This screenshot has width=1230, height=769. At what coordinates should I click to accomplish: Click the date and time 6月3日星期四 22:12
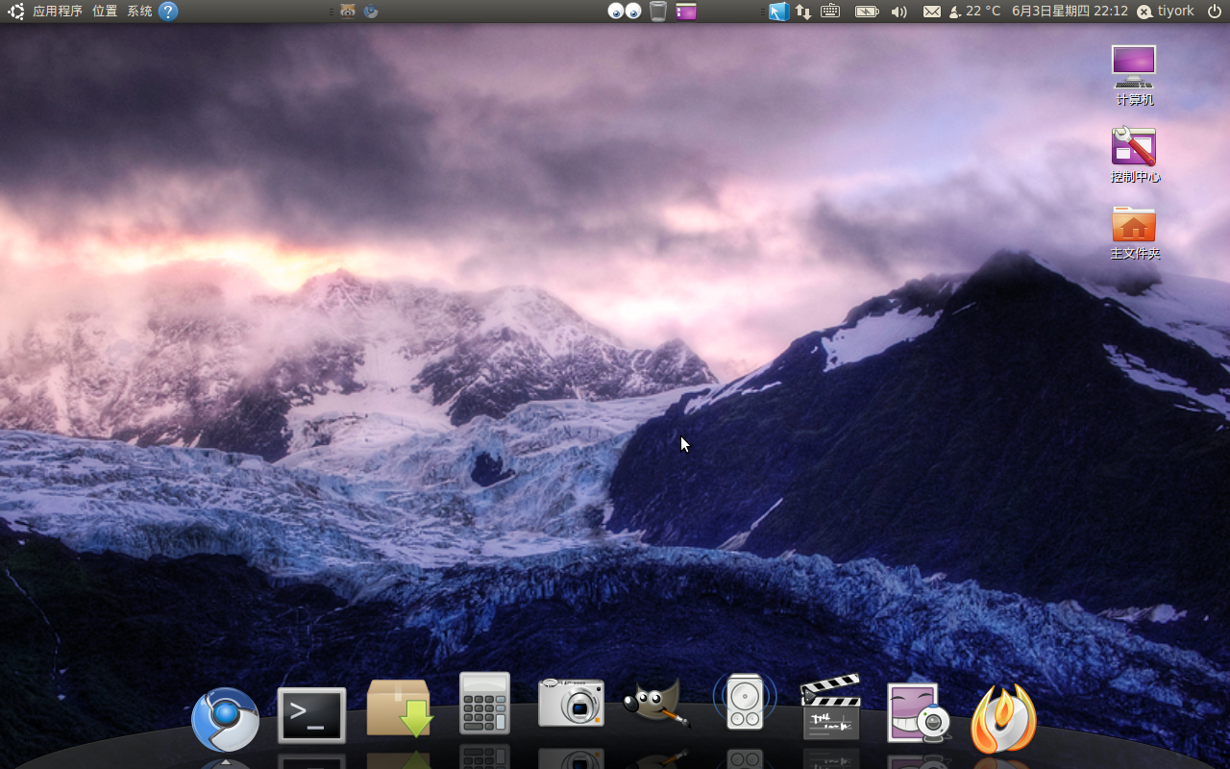[1070, 12]
